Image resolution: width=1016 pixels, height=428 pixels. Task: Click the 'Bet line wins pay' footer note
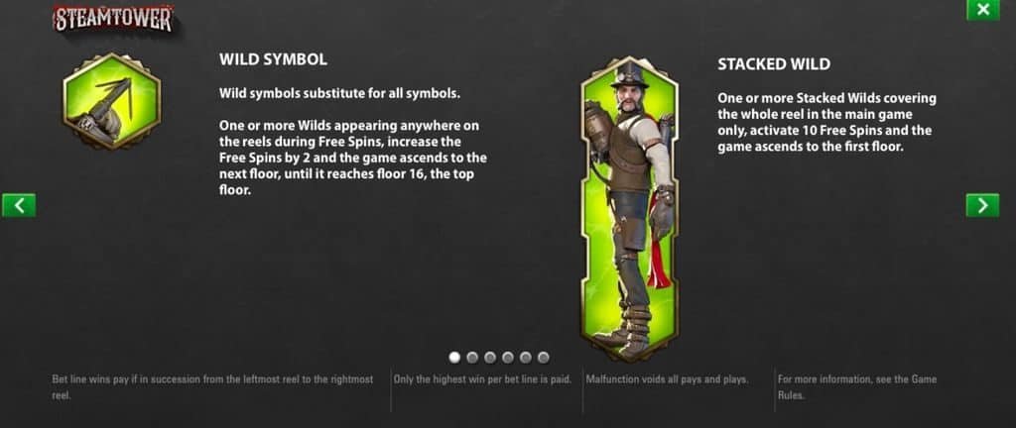click(212, 387)
